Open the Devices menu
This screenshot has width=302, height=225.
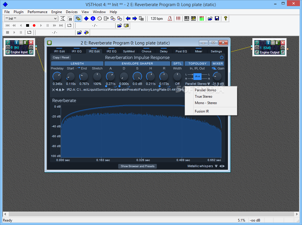click(x=72, y=12)
